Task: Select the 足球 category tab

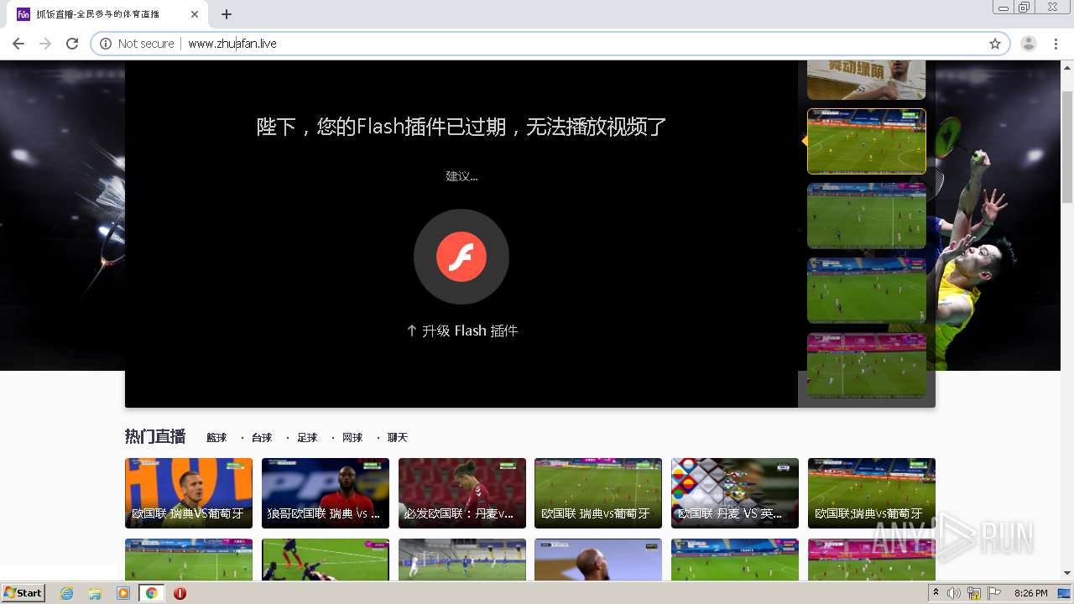Action: (307, 438)
